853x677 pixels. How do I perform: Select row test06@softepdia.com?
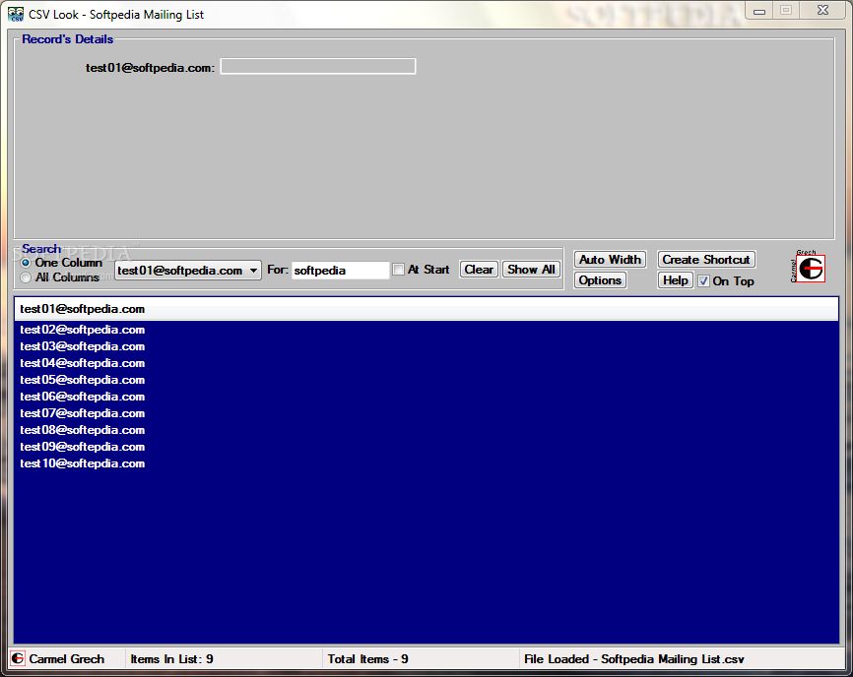(x=426, y=397)
